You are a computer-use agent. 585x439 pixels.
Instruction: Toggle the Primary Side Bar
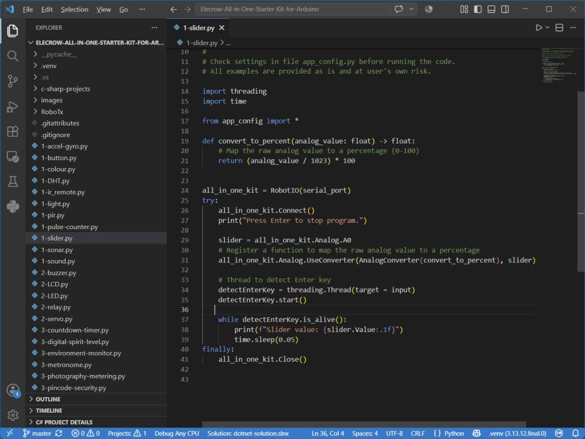[x=478, y=9]
